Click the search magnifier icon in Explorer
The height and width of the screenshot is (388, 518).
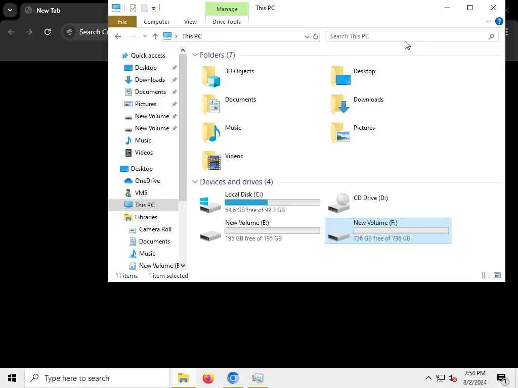492,36
